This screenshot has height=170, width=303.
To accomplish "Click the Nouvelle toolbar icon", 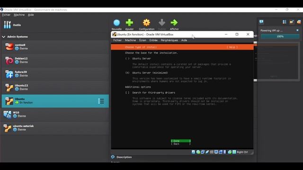I will pos(116,23).
